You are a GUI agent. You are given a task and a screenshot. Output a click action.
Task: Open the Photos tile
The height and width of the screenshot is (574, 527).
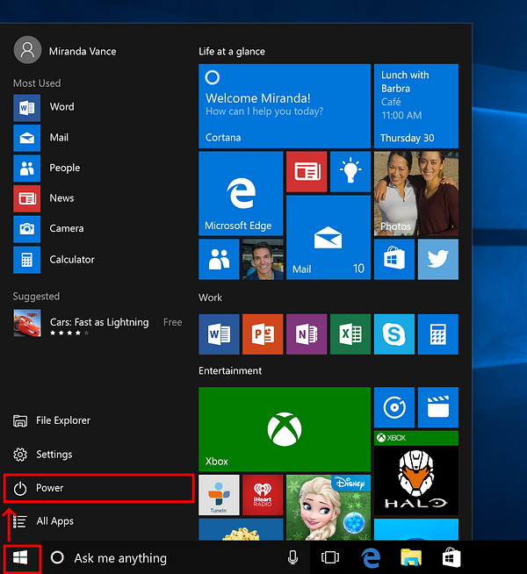point(416,194)
